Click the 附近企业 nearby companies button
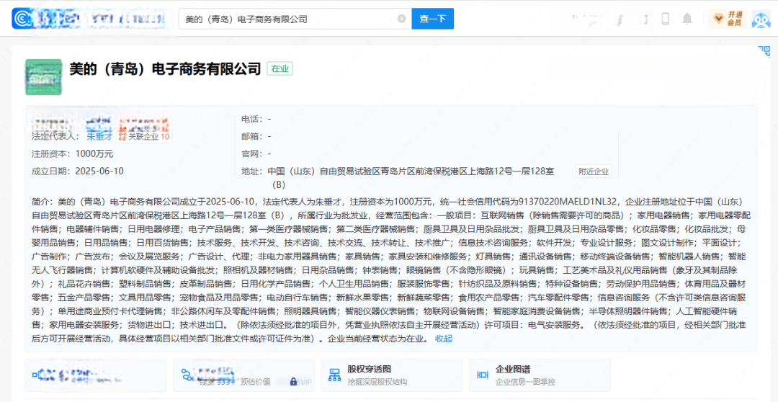This screenshot has height=402, width=778. tap(594, 171)
